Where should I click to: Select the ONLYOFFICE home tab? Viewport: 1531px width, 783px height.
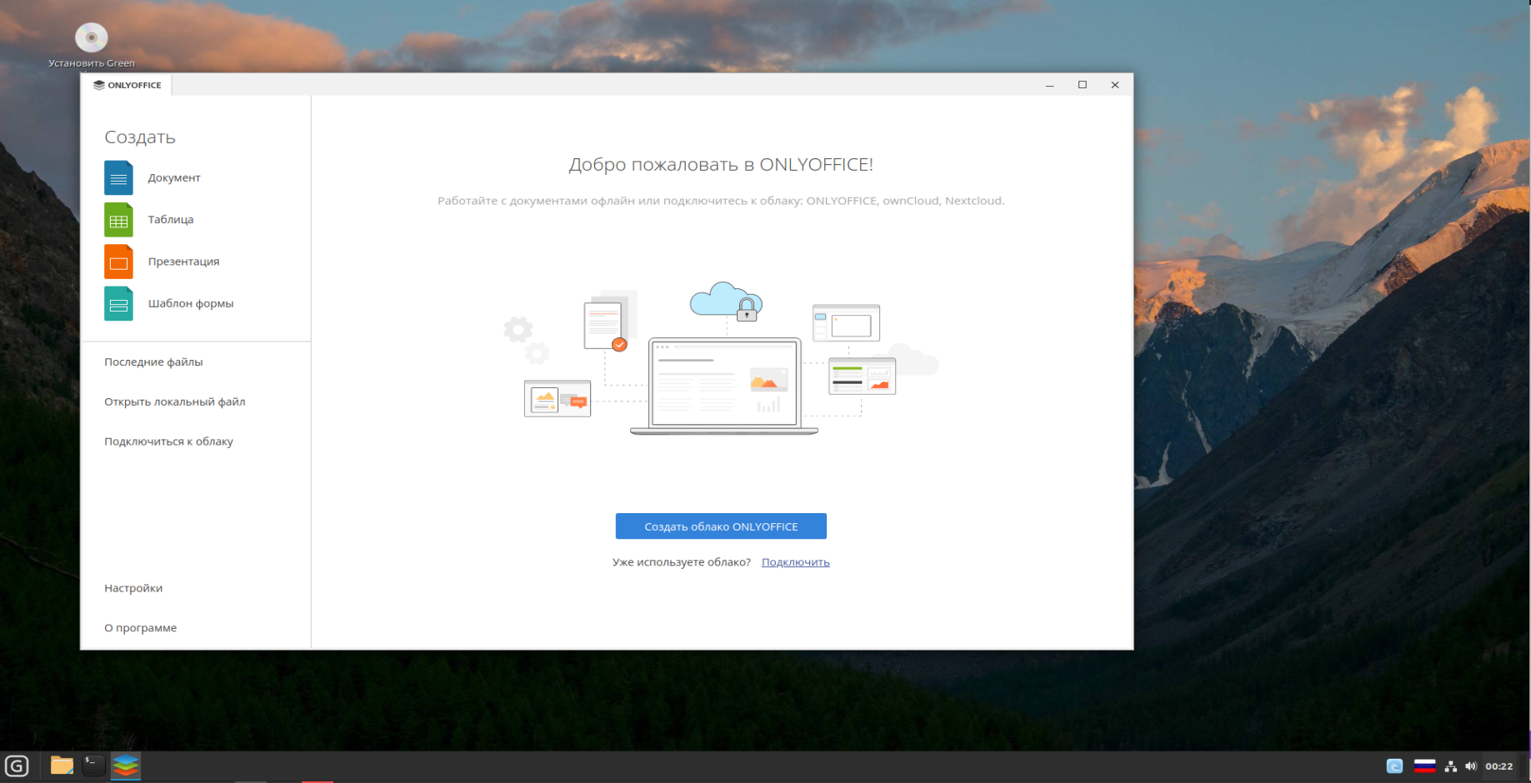coord(127,85)
